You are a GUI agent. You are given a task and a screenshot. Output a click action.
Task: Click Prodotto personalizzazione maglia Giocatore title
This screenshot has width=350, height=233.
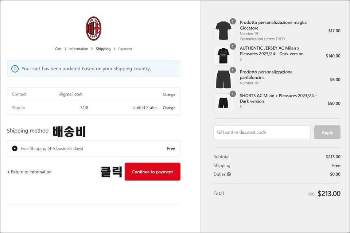point(273,25)
